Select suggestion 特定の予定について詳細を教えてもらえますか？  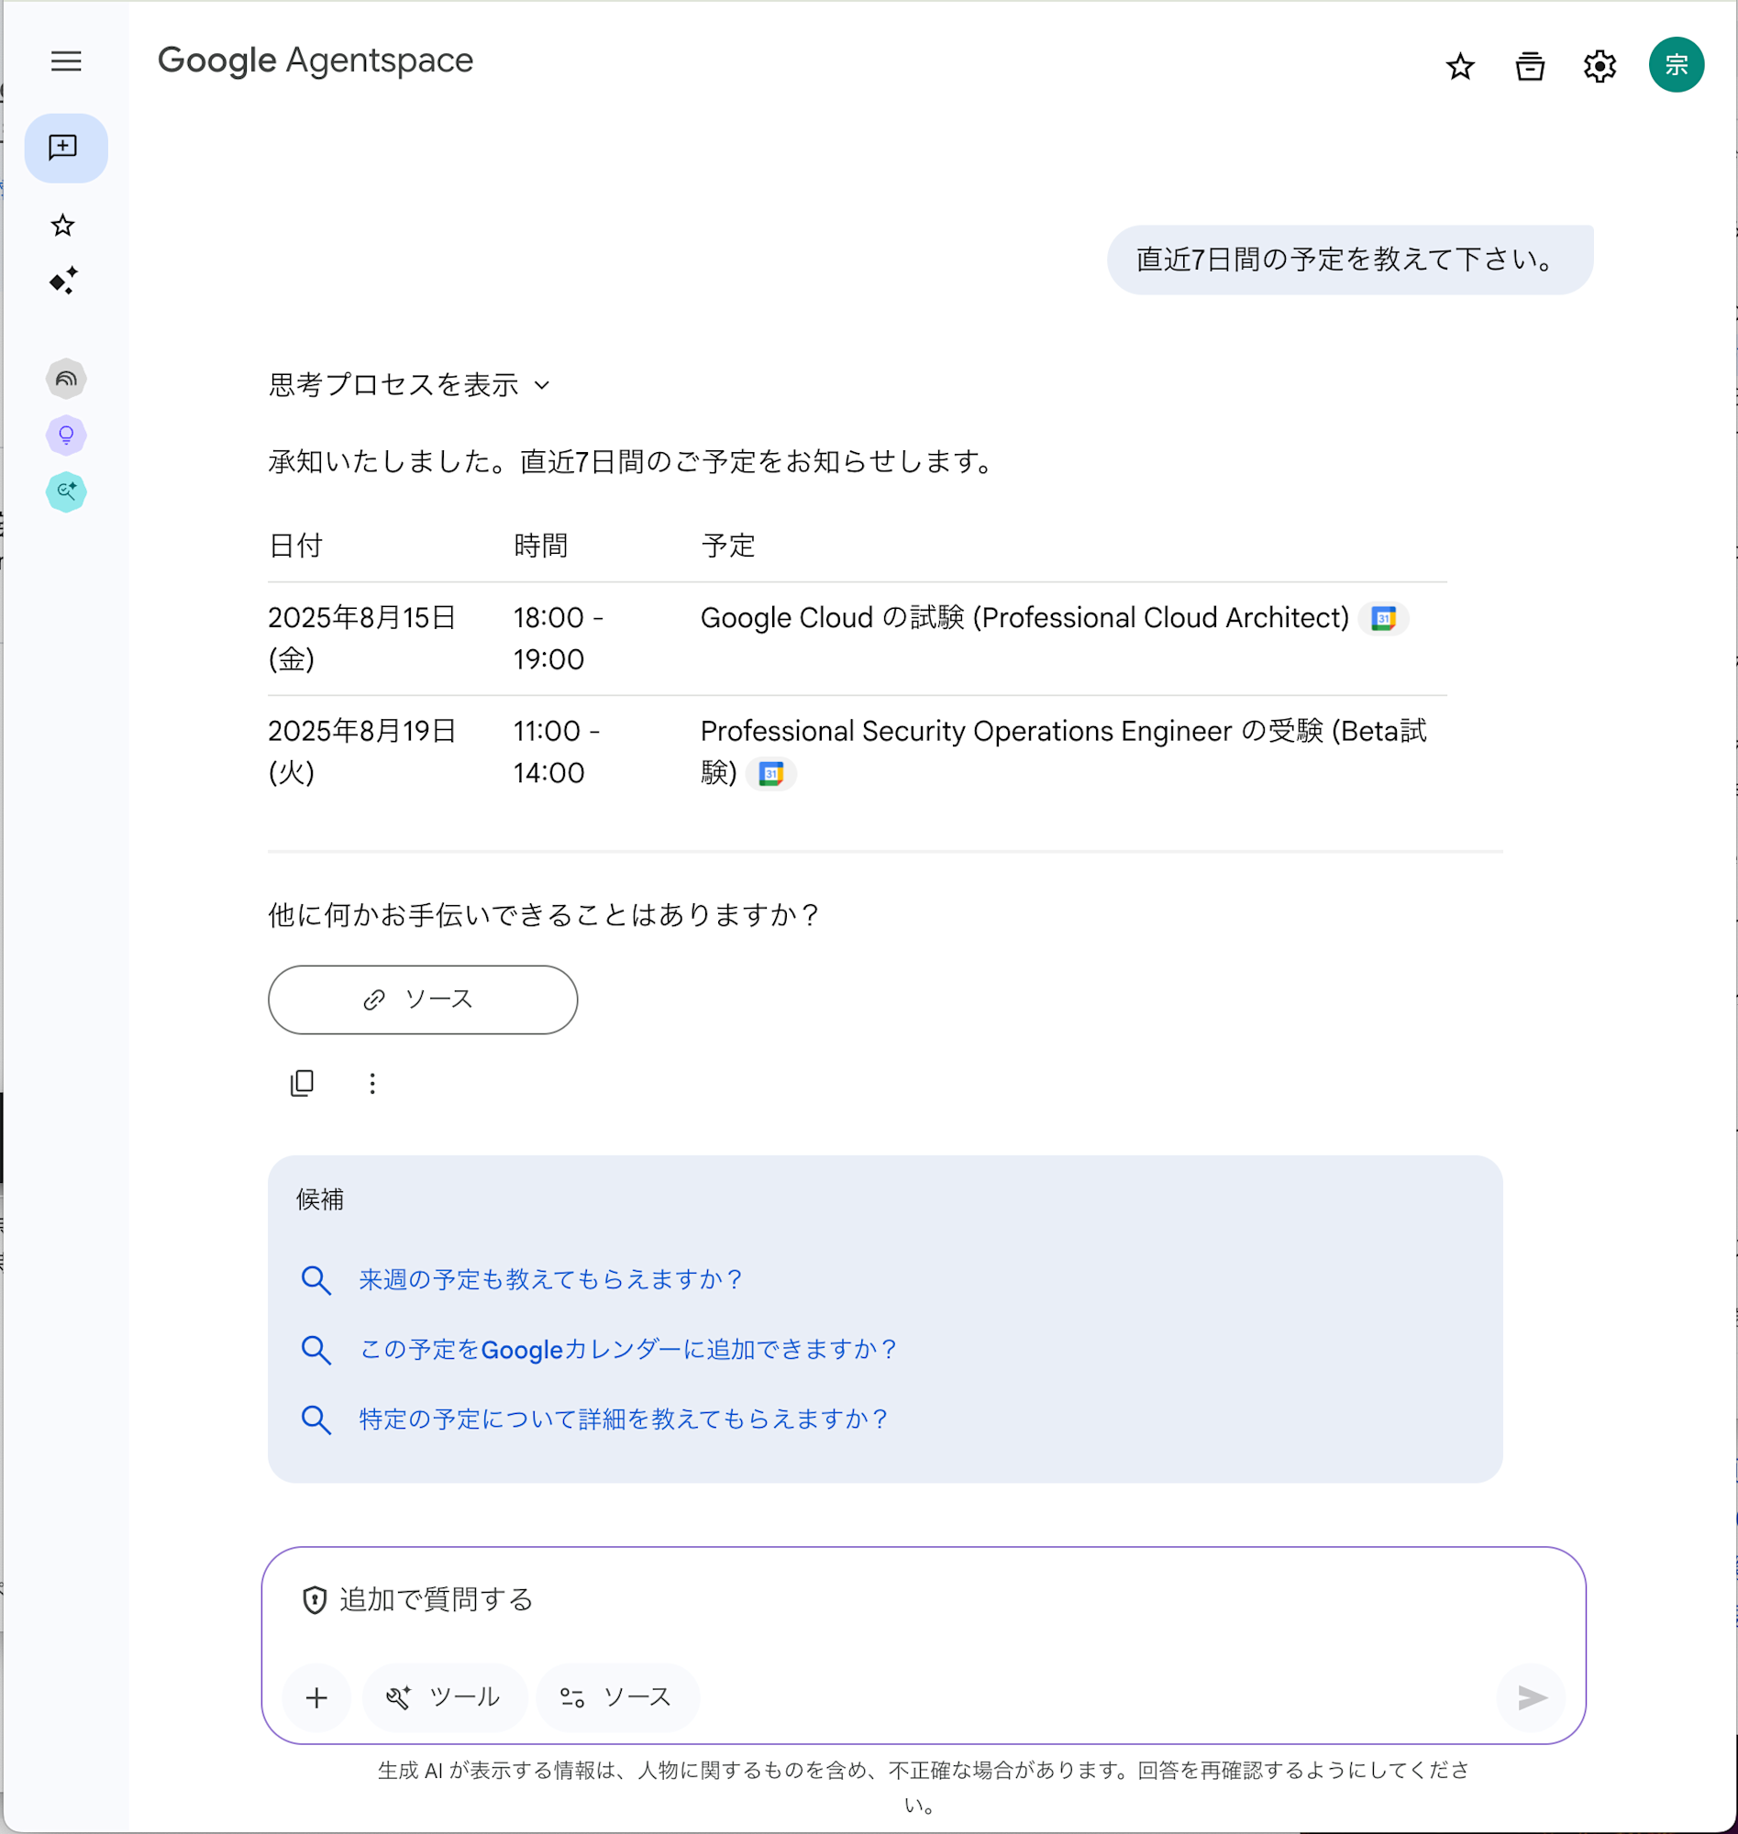click(x=625, y=1419)
